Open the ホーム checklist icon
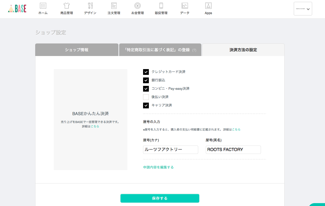Viewport: 325px width, 206px height. click(43, 5)
